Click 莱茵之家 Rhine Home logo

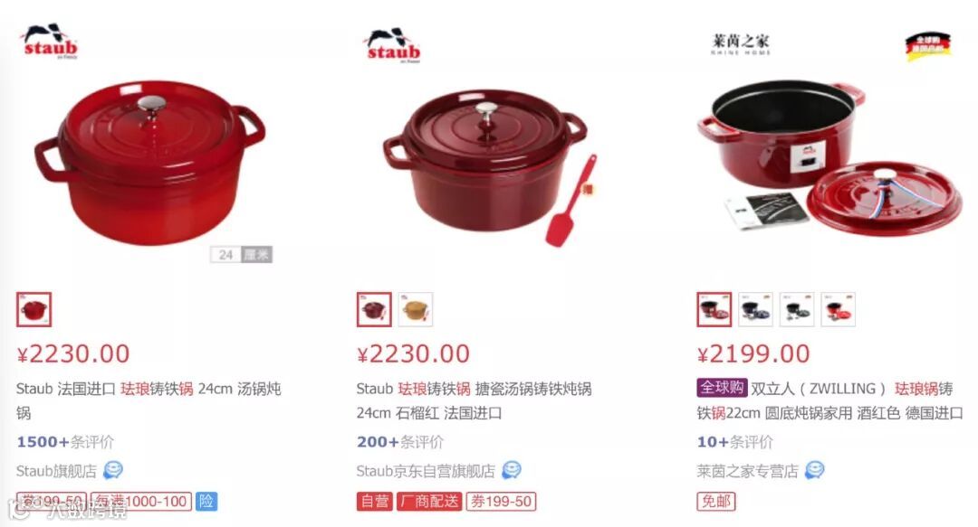coord(741,44)
